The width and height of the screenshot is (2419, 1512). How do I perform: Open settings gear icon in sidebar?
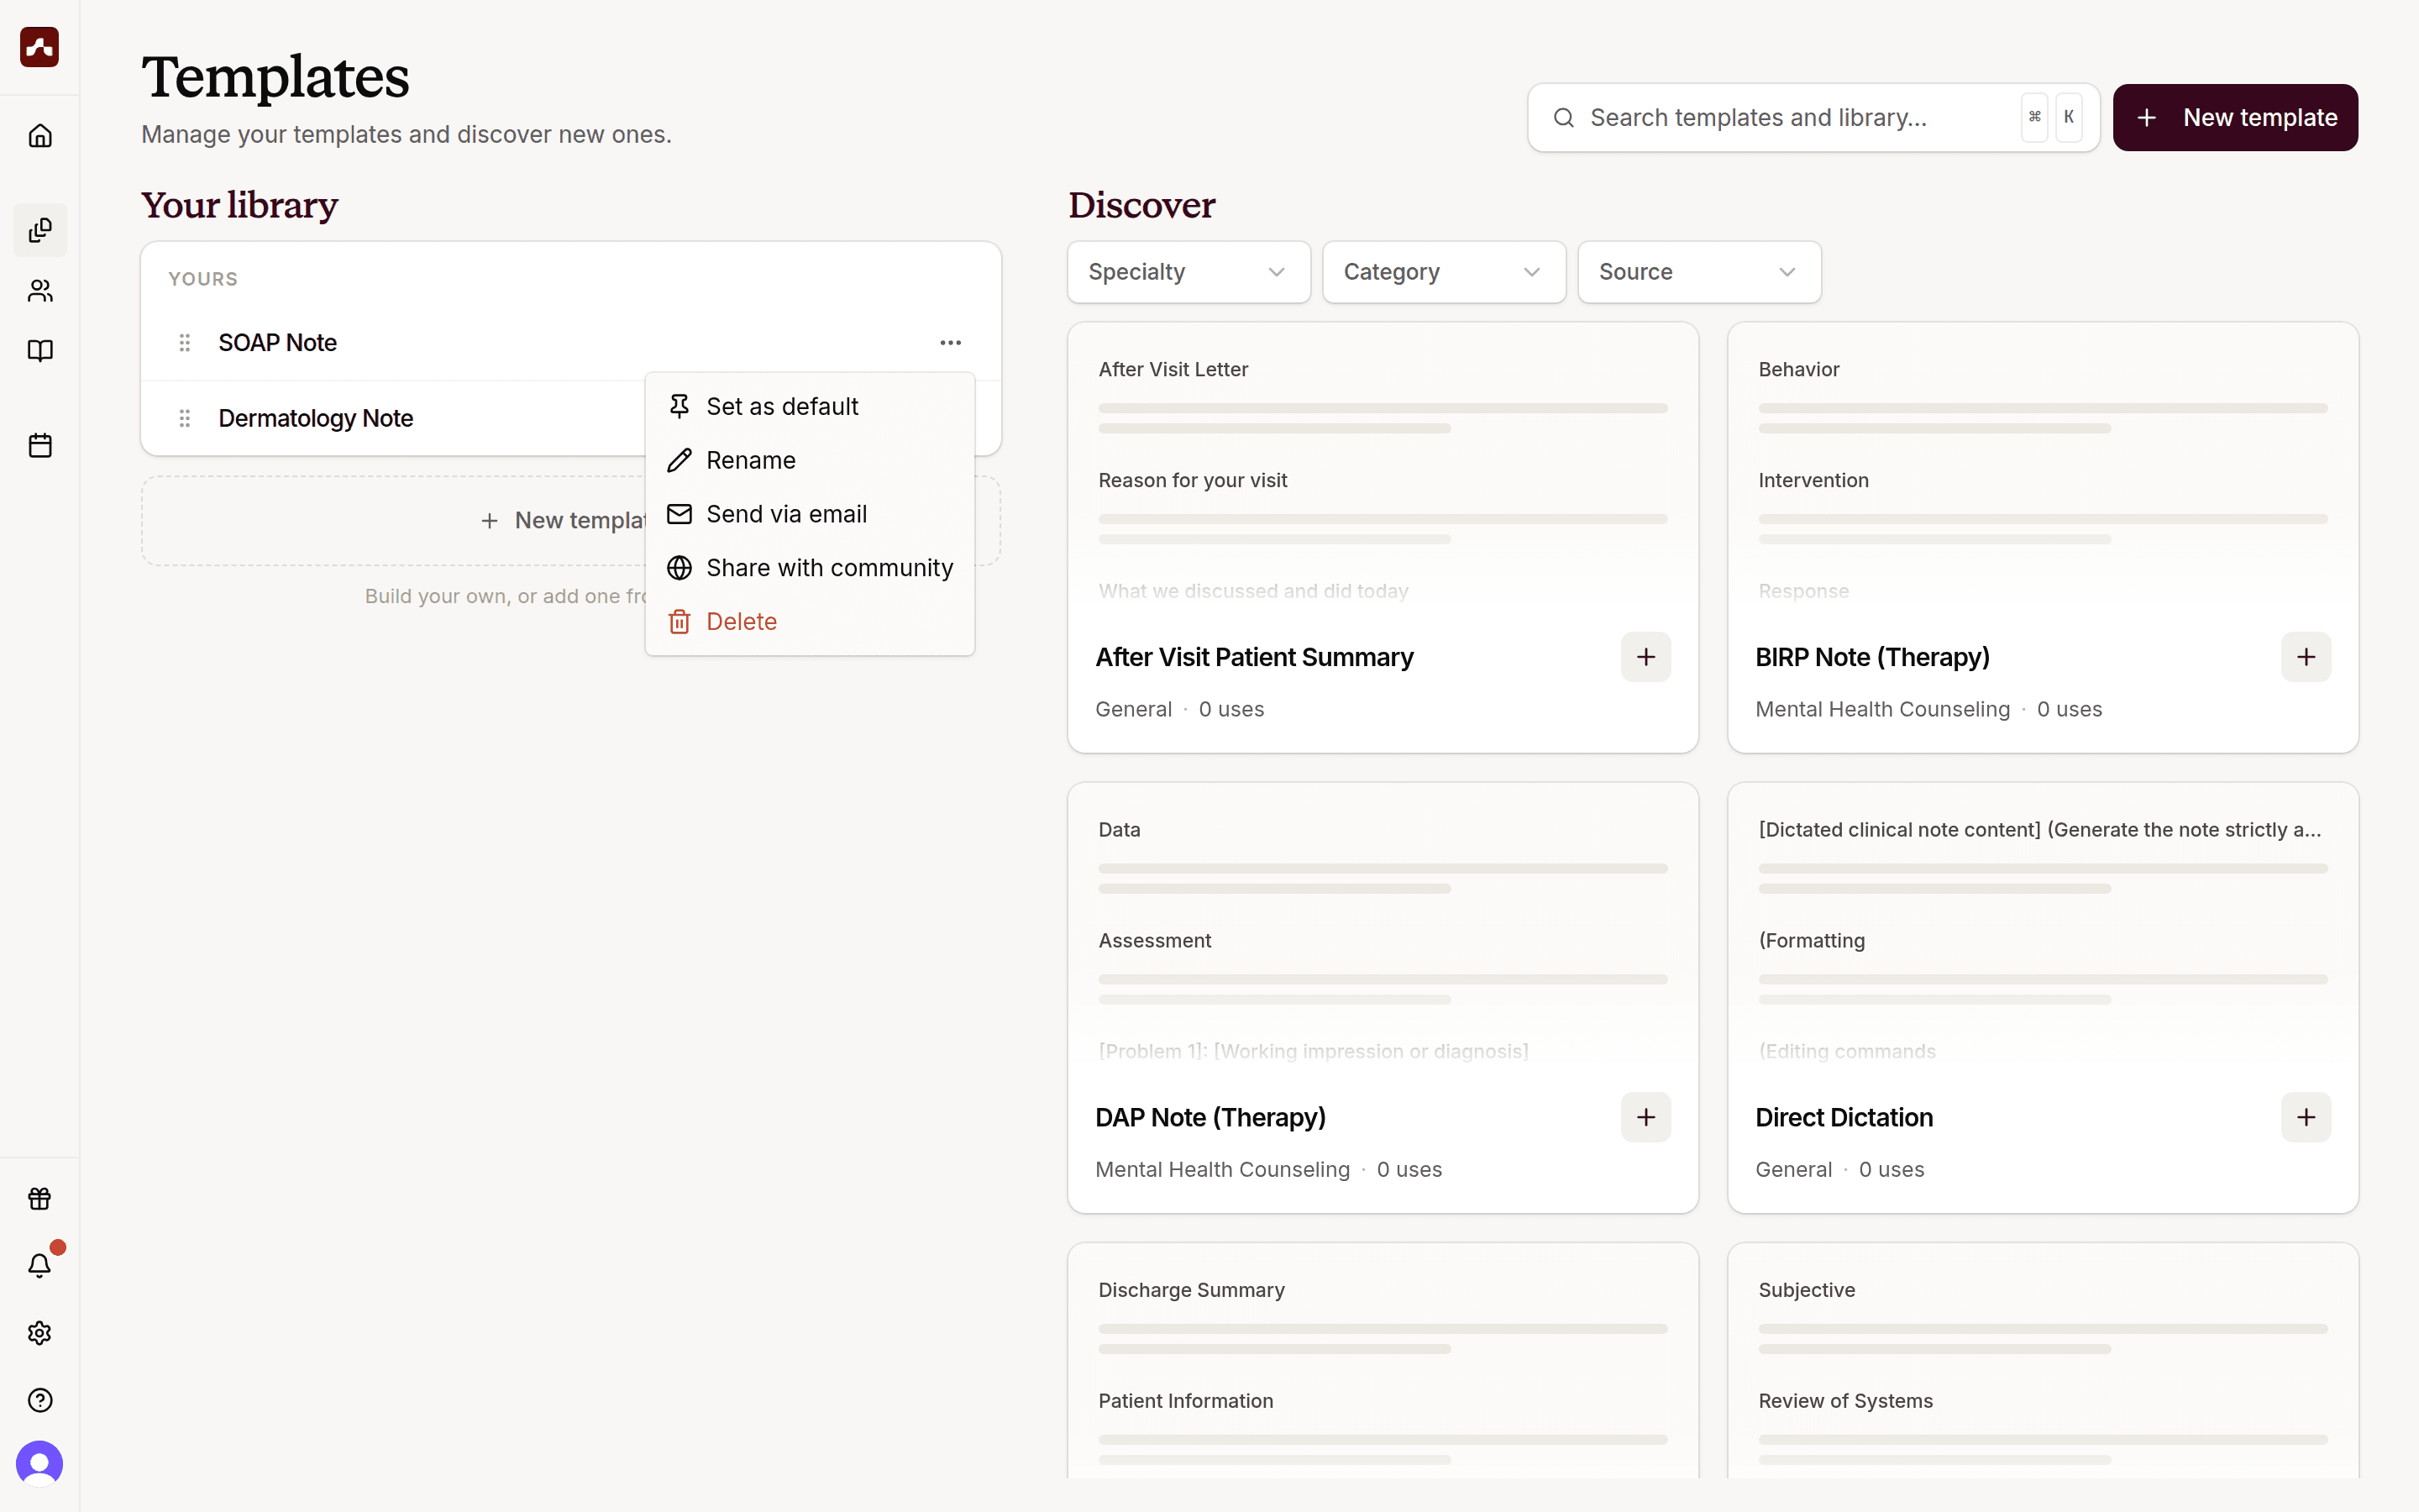click(40, 1333)
